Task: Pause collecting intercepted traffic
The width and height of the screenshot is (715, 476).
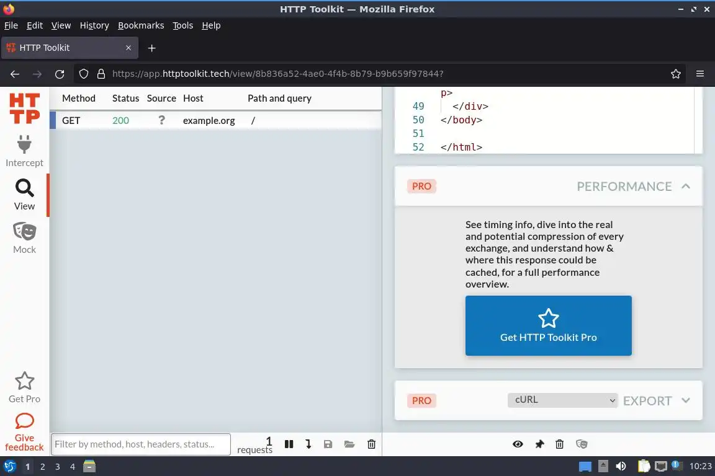Action: [289, 444]
